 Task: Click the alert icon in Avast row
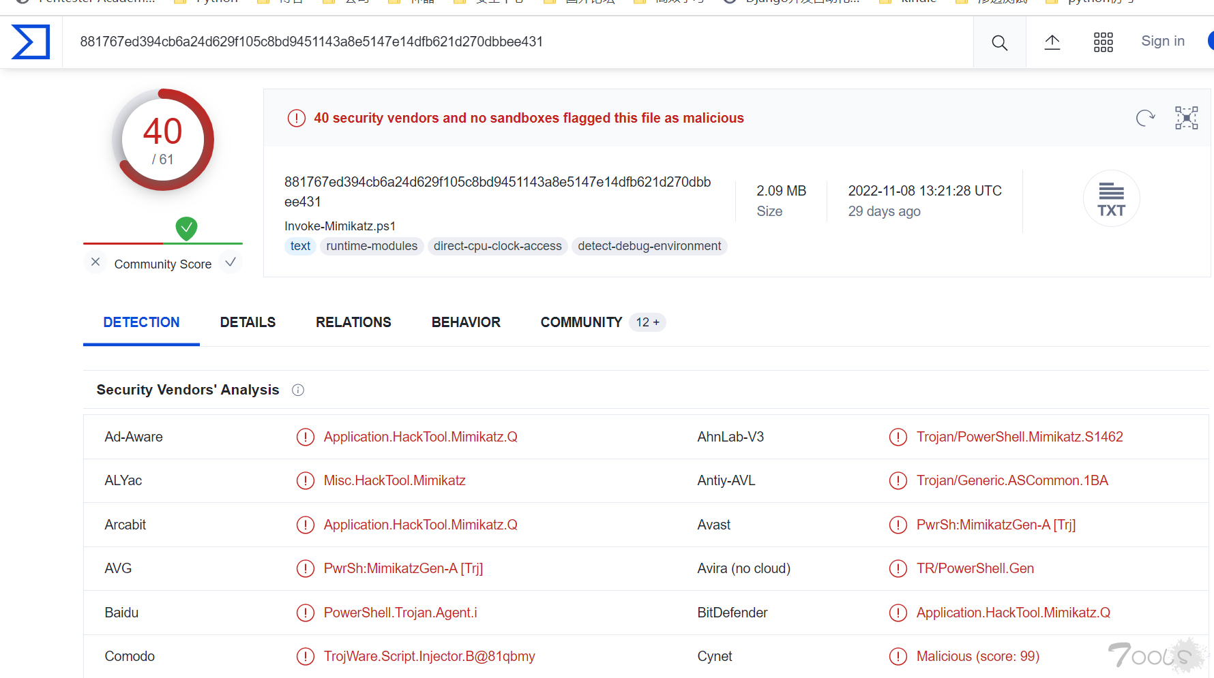[898, 525]
